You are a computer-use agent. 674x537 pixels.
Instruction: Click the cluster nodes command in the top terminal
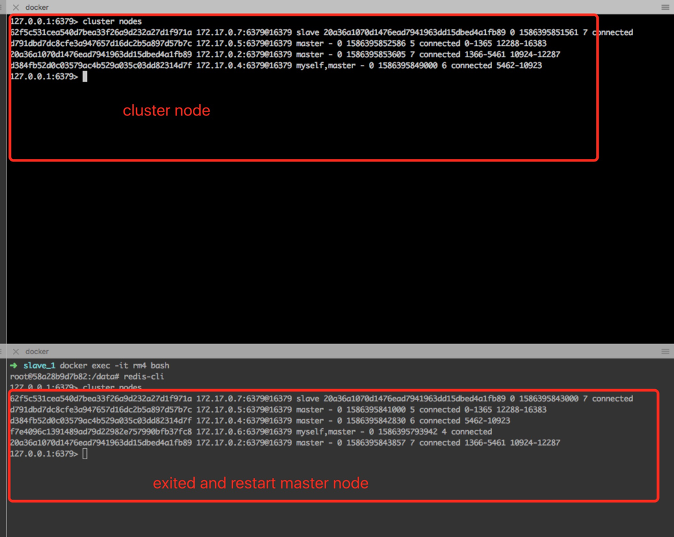pyautogui.click(x=112, y=21)
